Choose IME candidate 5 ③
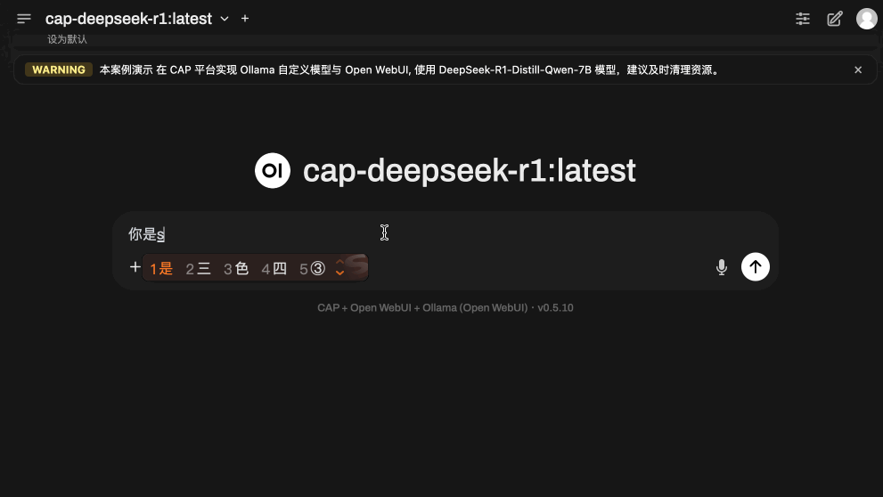The height and width of the screenshot is (497, 883). click(312, 268)
